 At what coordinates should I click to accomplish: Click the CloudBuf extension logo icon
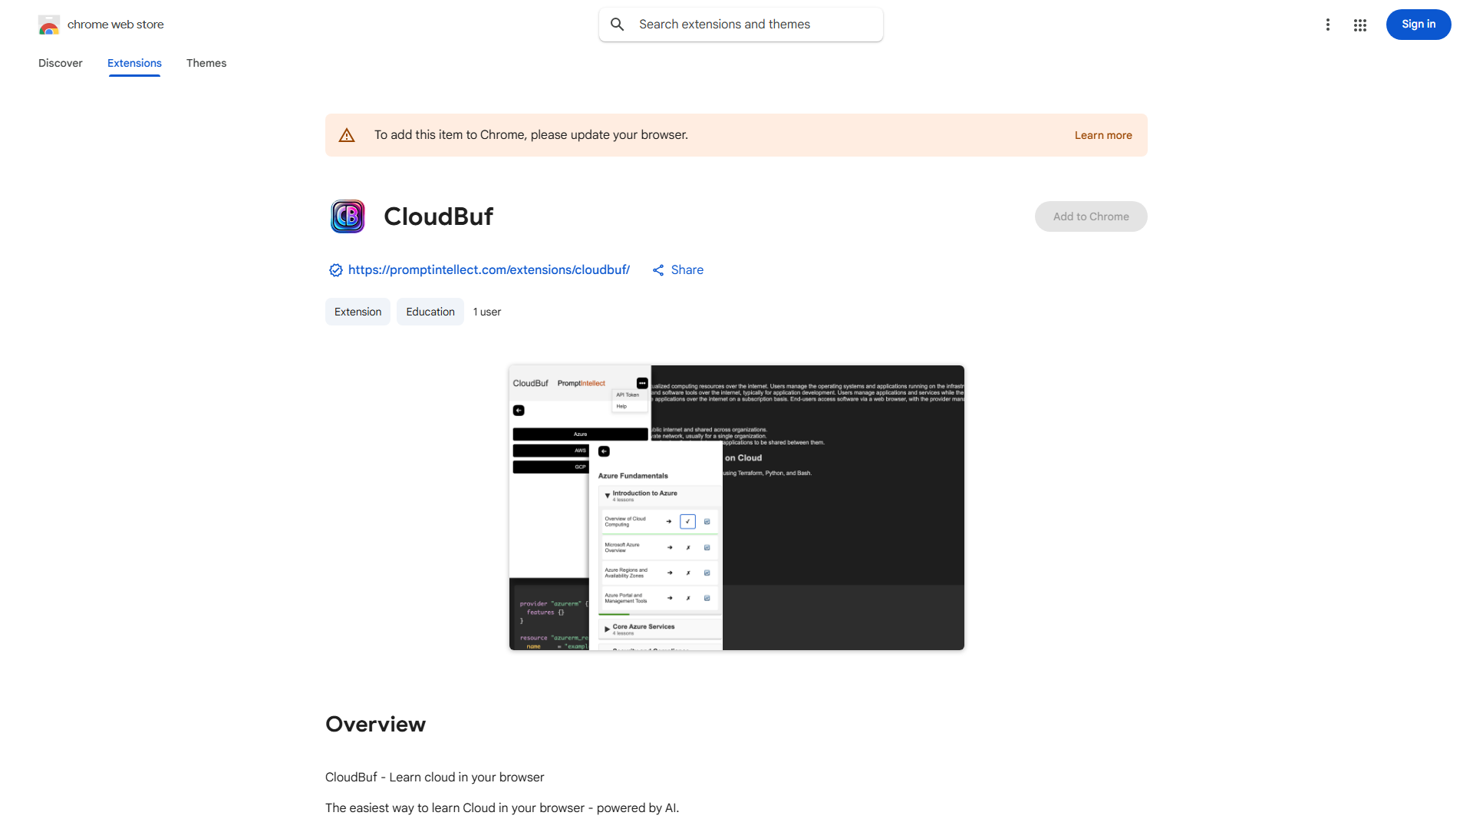348,216
